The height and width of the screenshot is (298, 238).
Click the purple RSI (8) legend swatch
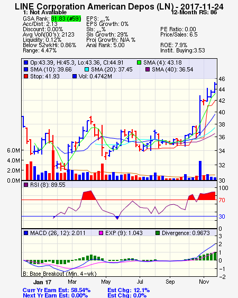click(x=26, y=185)
